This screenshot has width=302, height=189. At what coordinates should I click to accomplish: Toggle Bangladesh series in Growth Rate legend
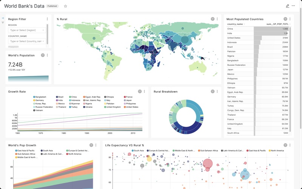click(40, 97)
